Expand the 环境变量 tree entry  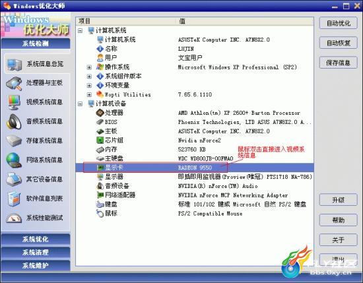[x=89, y=86]
